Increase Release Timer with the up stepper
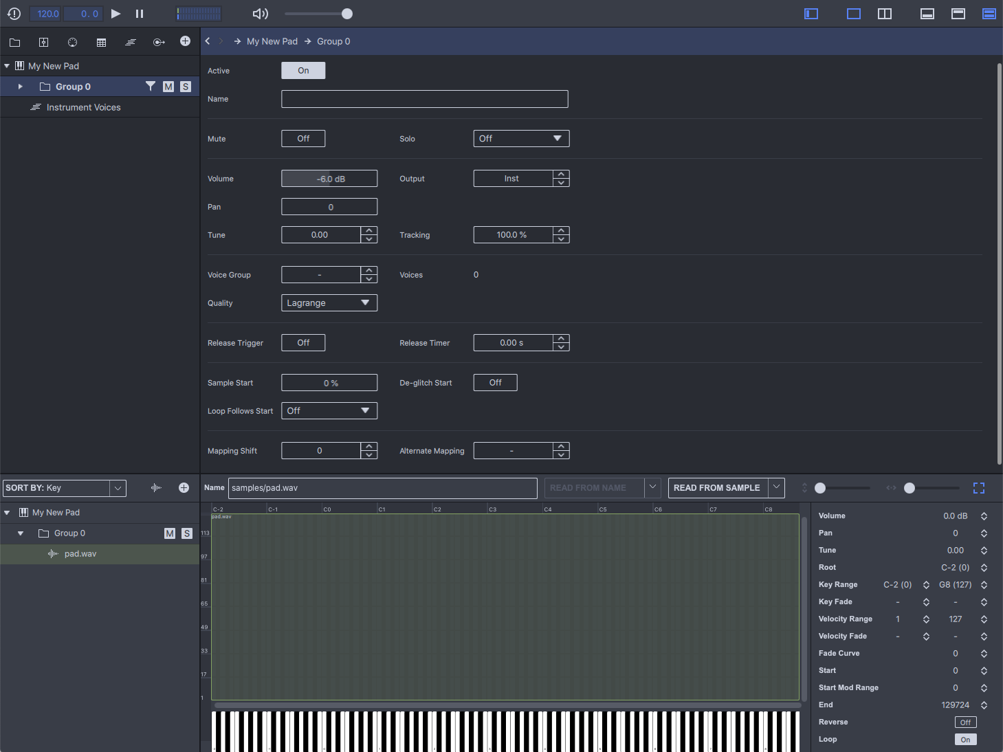Image resolution: width=1003 pixels, height=752 pixels. click(x=562, y=339)
